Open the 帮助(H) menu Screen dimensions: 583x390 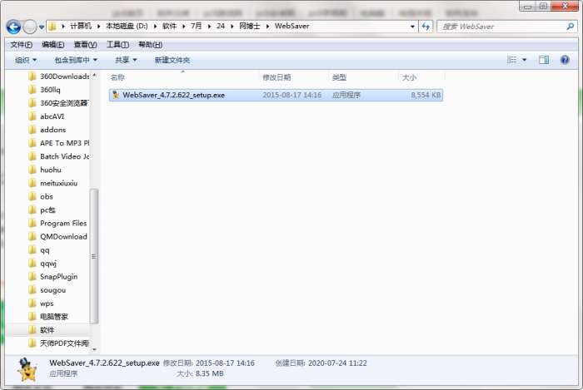point(150,45)
